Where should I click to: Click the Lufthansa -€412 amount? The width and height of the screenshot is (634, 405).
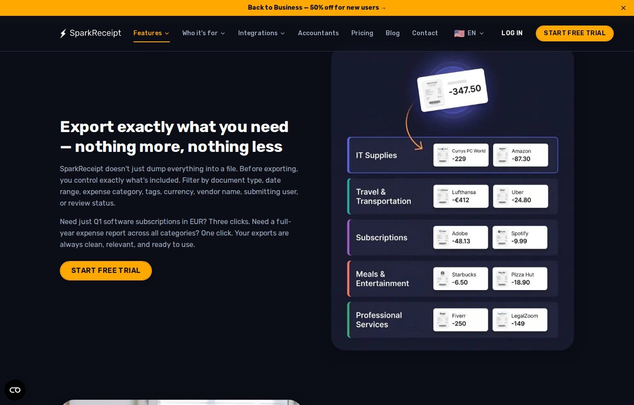pyautogui.click(x=461, y=200)
